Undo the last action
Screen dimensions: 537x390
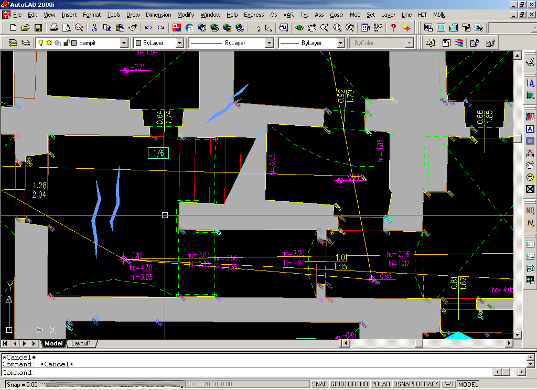[x=148, y=28]
